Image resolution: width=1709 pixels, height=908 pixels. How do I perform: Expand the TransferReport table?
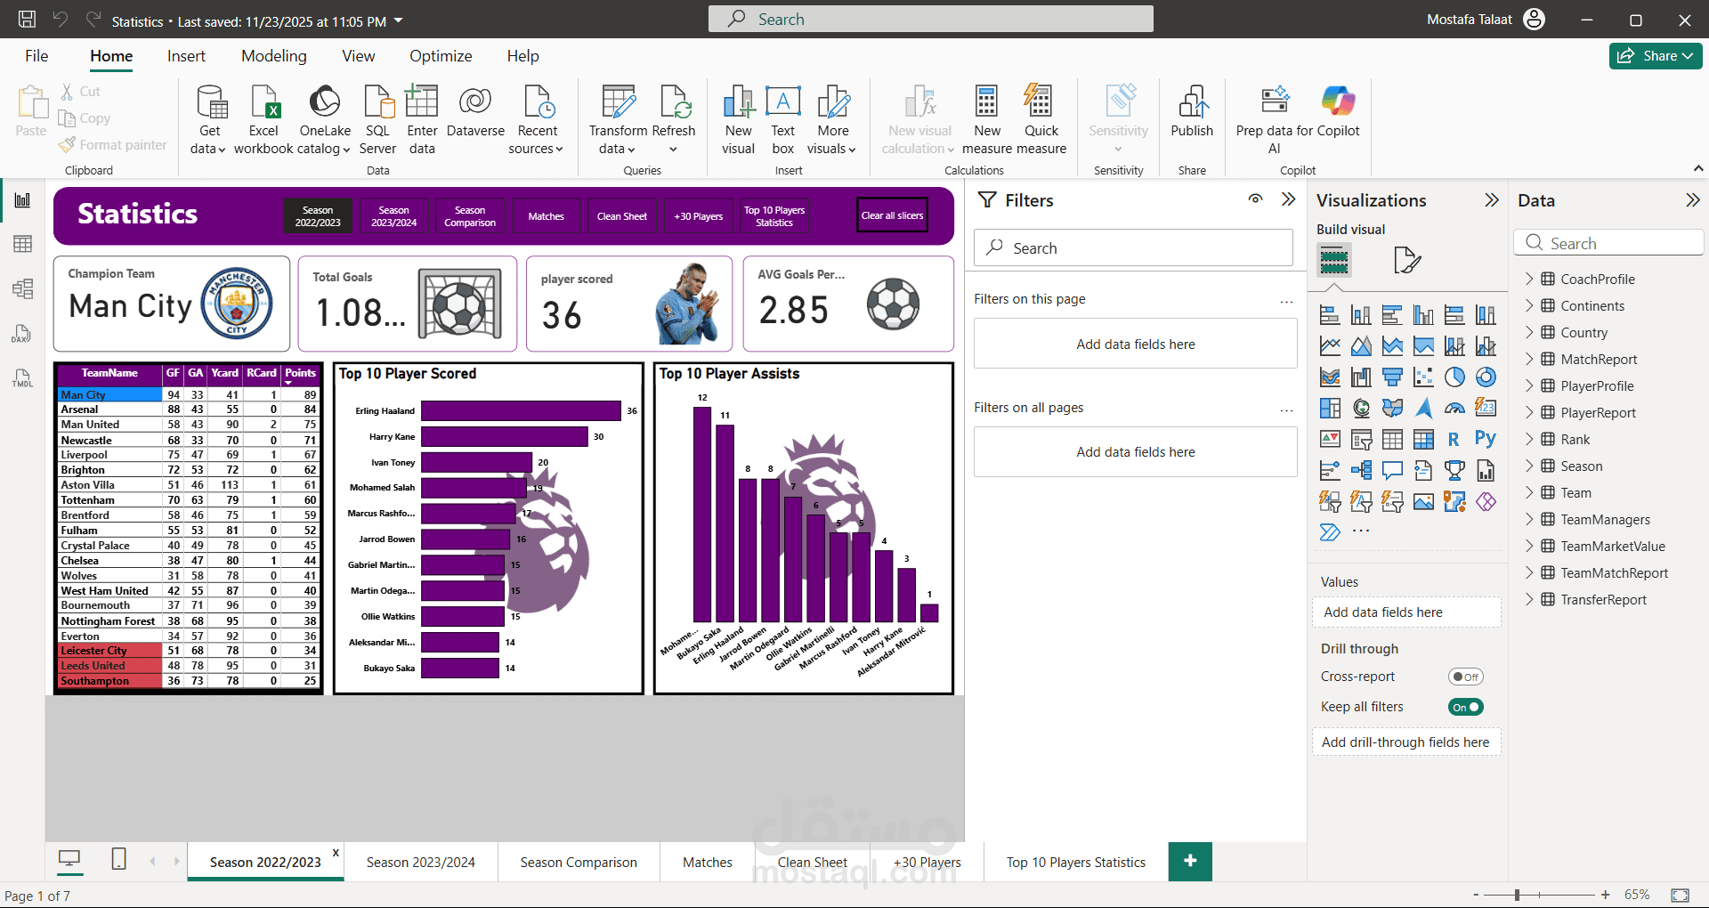tap(1529, 599)
